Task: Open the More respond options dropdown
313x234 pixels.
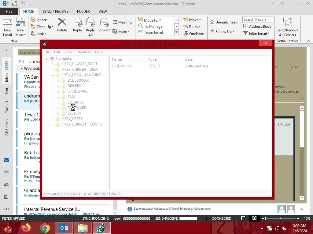Action: click(121, 31)
